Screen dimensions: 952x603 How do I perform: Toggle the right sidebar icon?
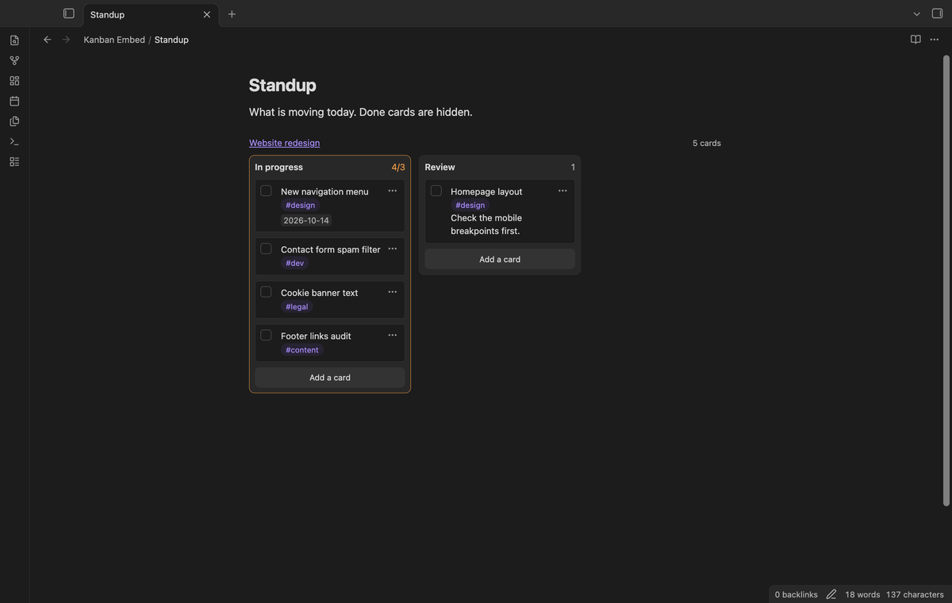937,13
